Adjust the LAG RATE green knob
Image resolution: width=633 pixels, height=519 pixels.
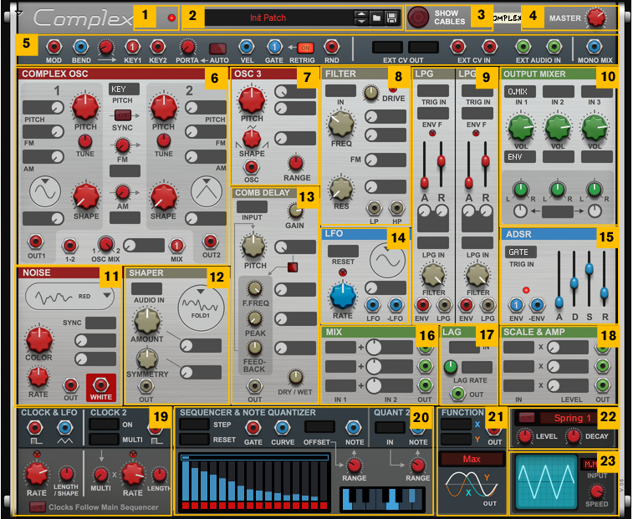pyautogui.click(x=451, y=367)
